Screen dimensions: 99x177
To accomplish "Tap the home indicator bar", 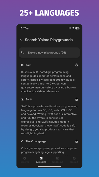I will pyautogui.click(x=49, y=166).
